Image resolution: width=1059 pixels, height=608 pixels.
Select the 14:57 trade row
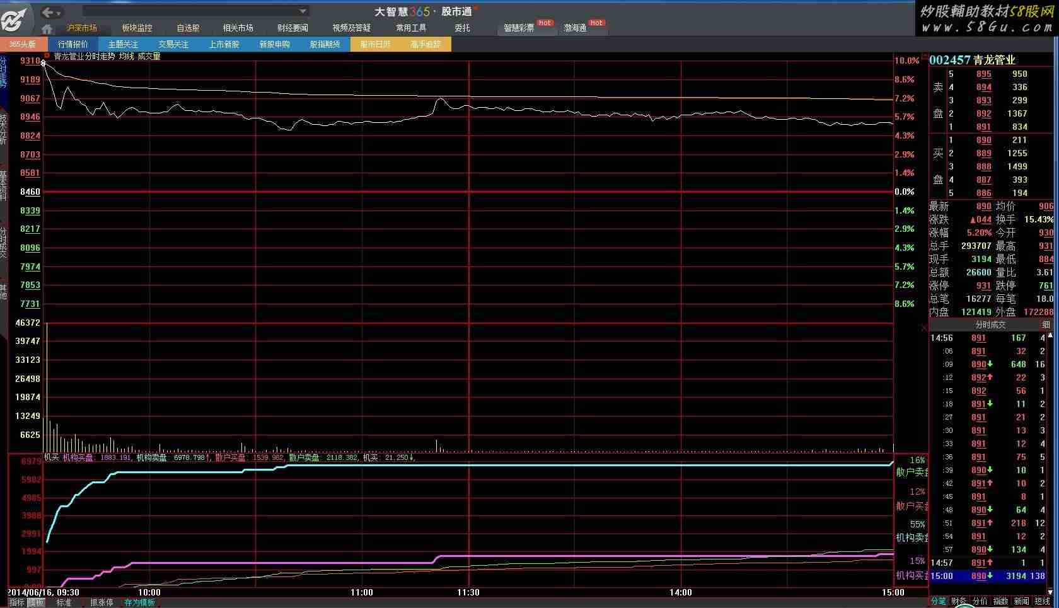pos(988,563)
